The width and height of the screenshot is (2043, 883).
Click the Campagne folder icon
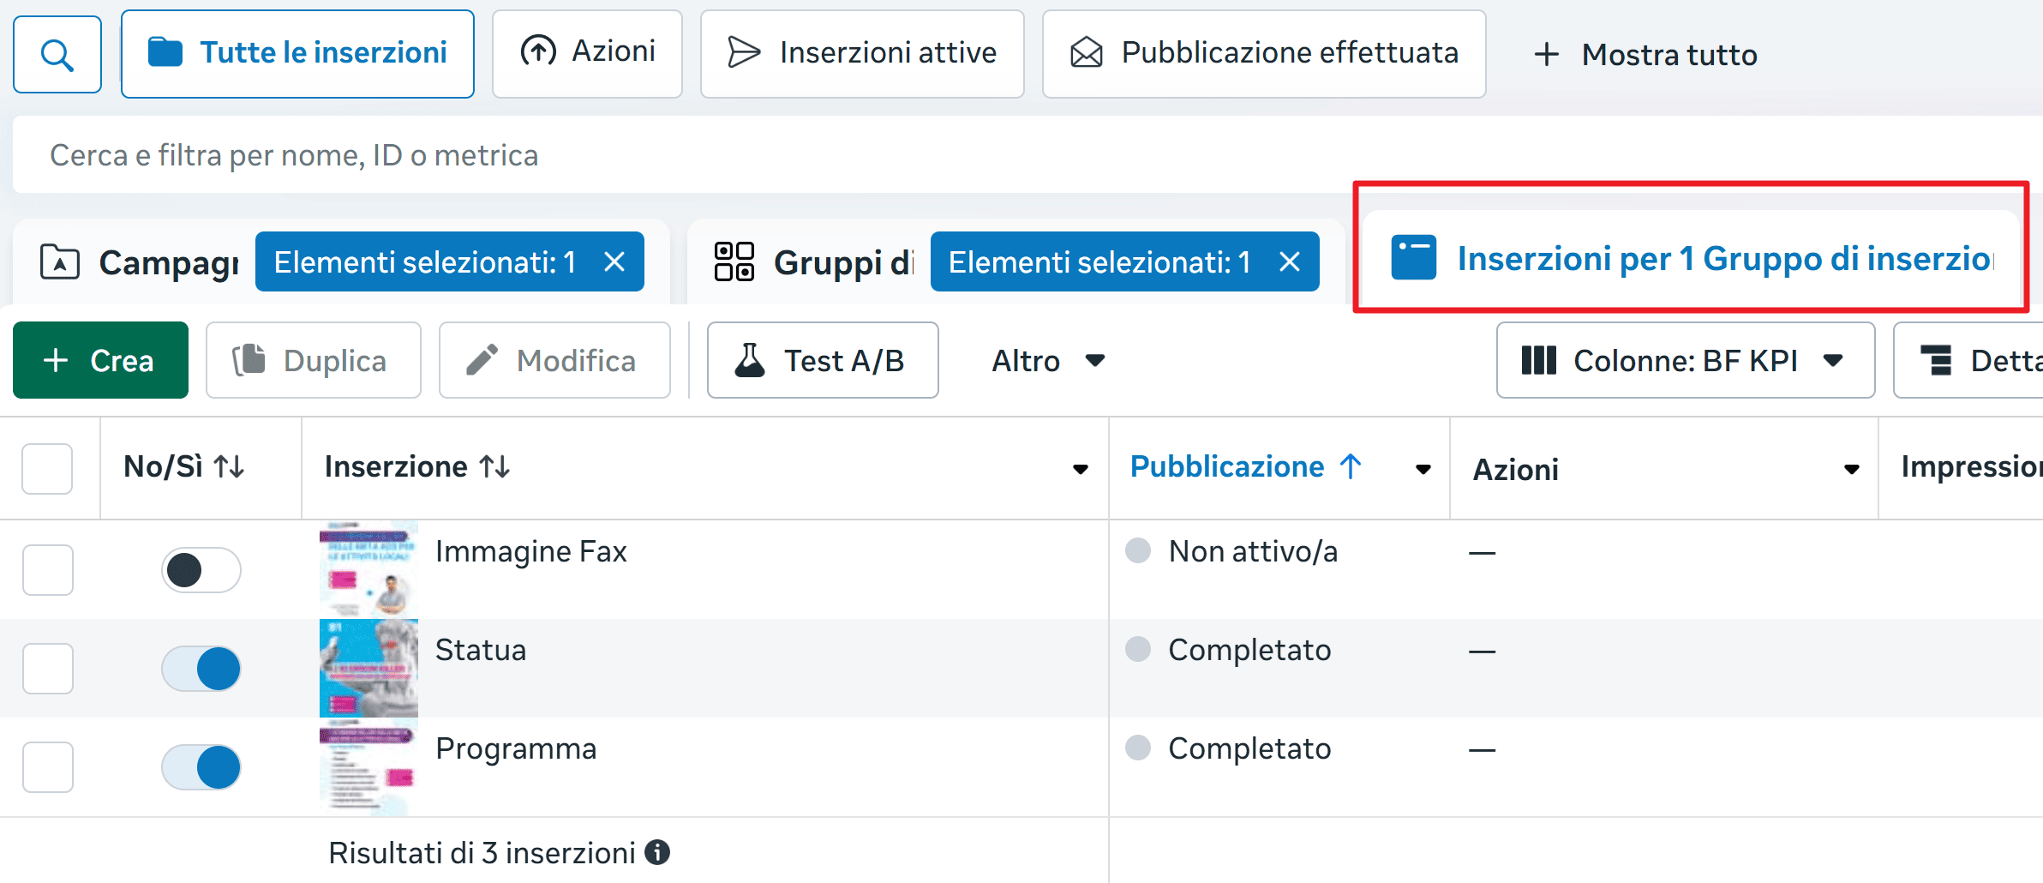tap(57, 262)
